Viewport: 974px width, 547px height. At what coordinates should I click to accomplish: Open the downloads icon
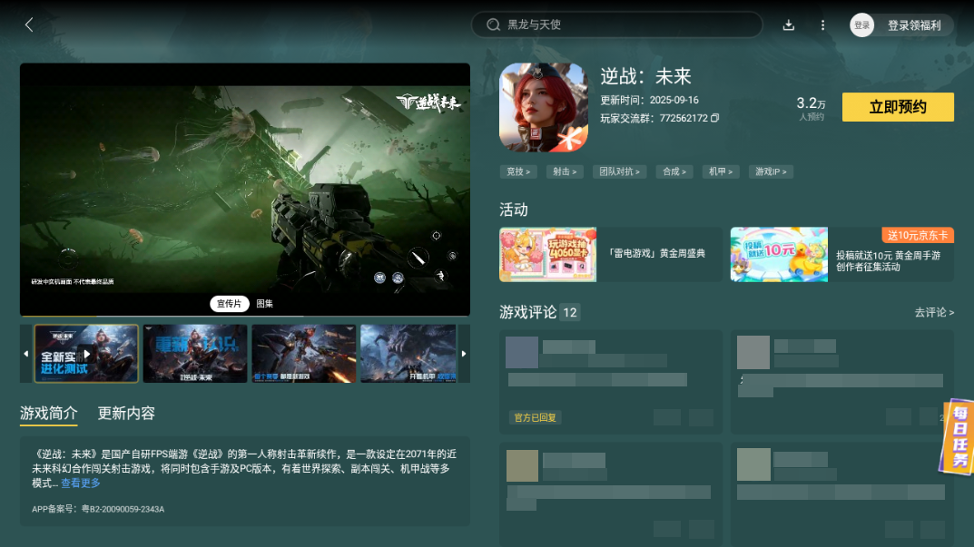pyautogui.click(x=788, y=24)
